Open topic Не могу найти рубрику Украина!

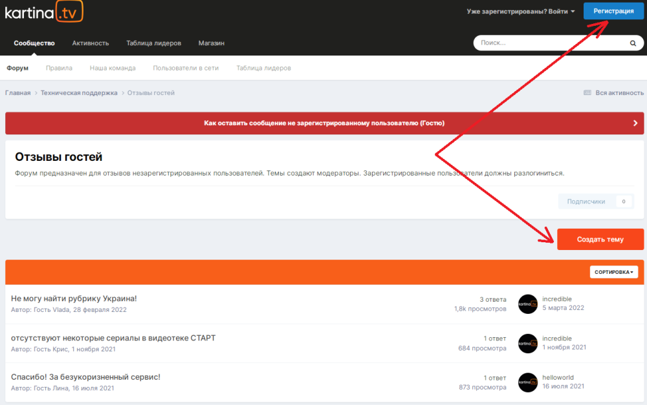[x=74, y=298]
